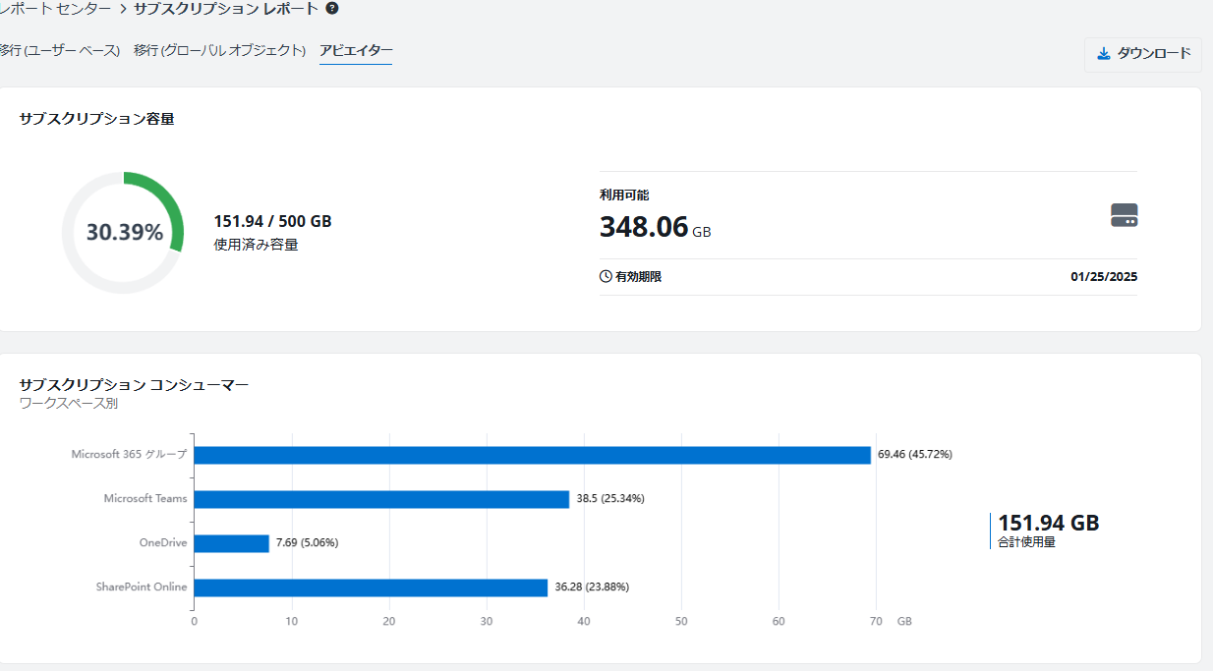
Task: Click the Microsoft 365 グループ axis label
Action: pyautogui.click(x=129, y=455)
